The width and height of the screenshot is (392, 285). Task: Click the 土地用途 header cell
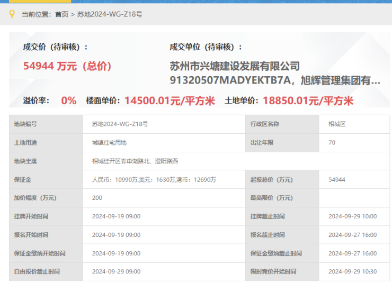[46, 143]
